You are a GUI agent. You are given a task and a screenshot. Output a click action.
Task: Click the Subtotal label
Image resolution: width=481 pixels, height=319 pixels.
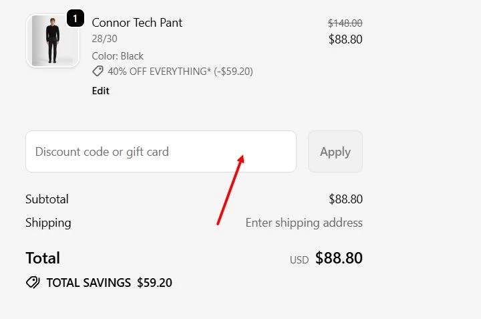click(47, 199)
